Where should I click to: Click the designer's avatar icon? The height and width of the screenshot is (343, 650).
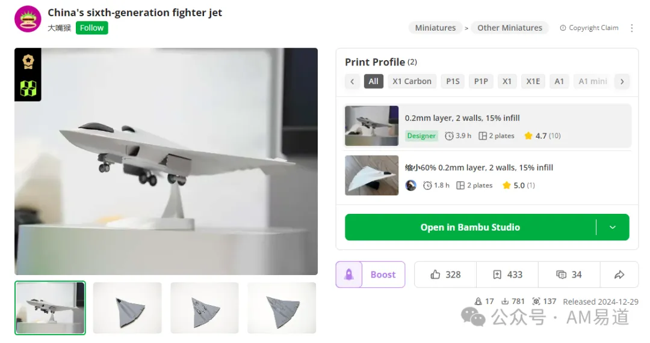pos(28,19)
